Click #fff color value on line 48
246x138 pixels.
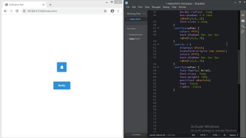(194, 31)
